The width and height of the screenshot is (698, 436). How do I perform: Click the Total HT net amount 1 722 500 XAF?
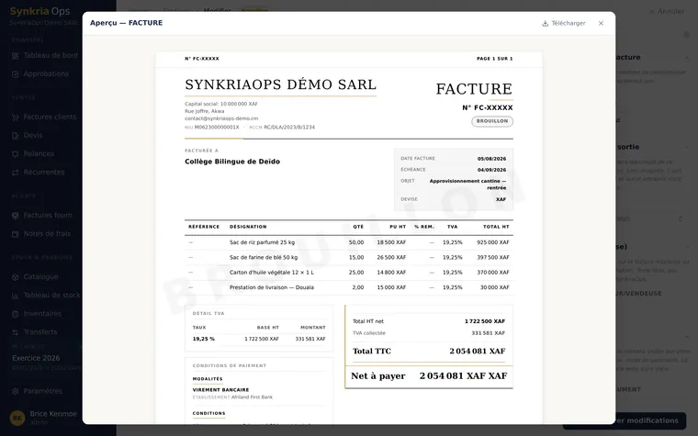pos(485,321)
